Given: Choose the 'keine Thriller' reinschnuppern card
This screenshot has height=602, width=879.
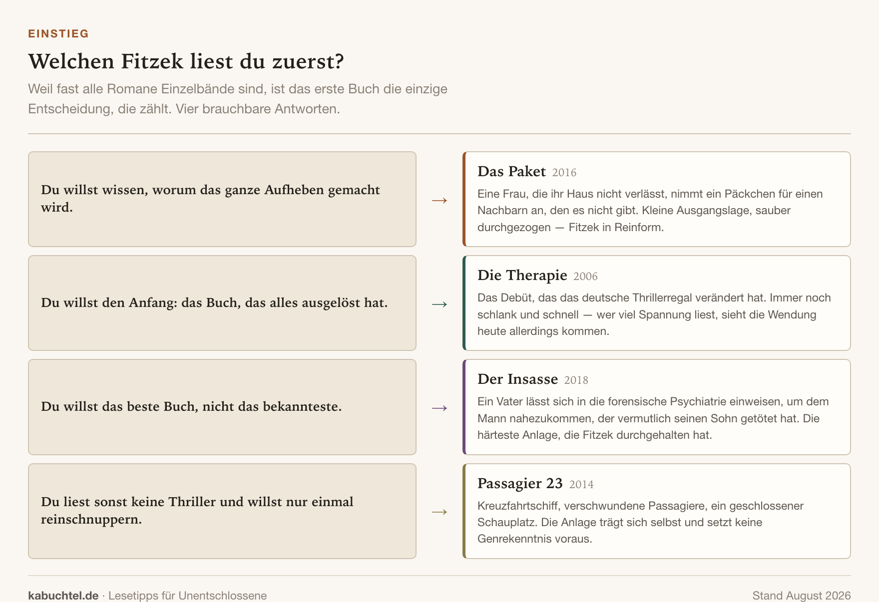Looking at the screenshot, I should [222, 511].
